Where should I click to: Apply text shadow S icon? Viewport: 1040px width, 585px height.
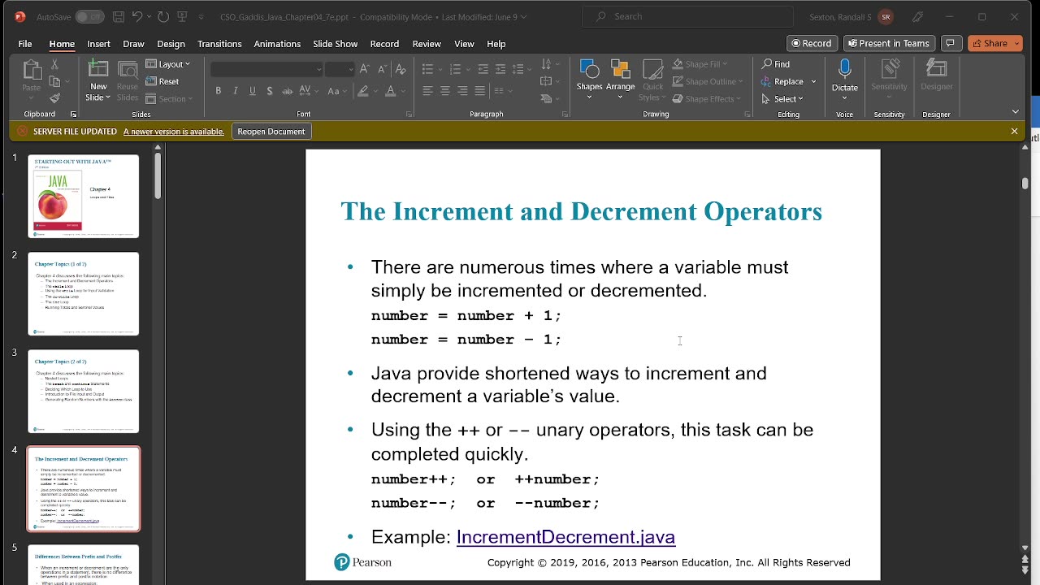point(270,91)
